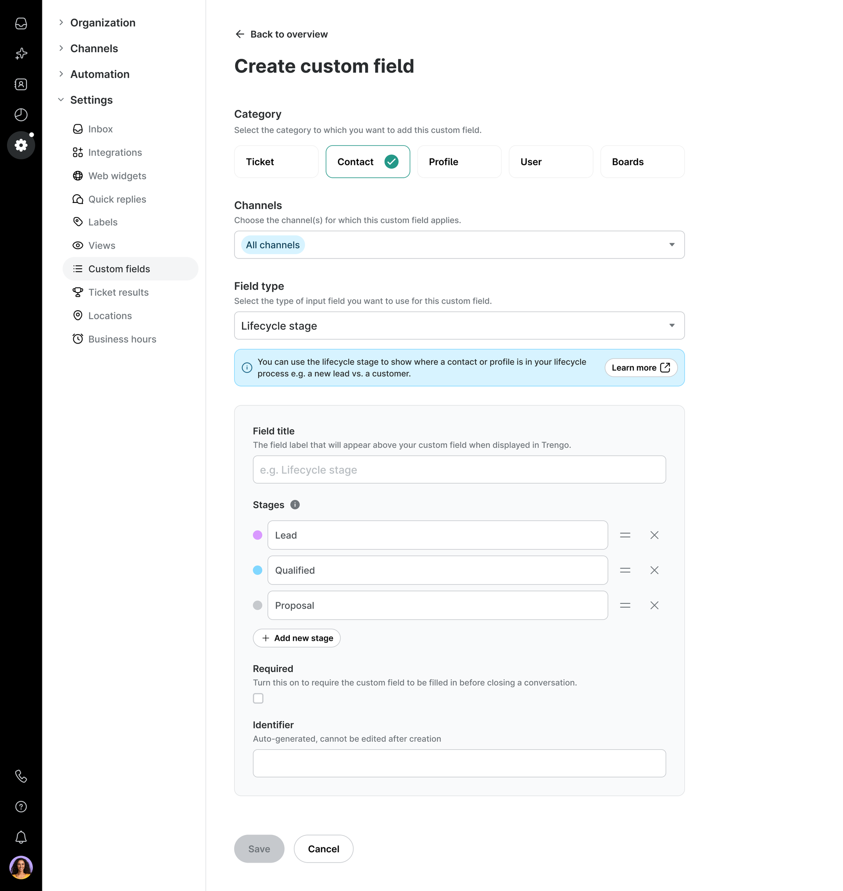Click the Stages info icon
The height and width of the screenshot is (891, 843).
pos(295,505)
